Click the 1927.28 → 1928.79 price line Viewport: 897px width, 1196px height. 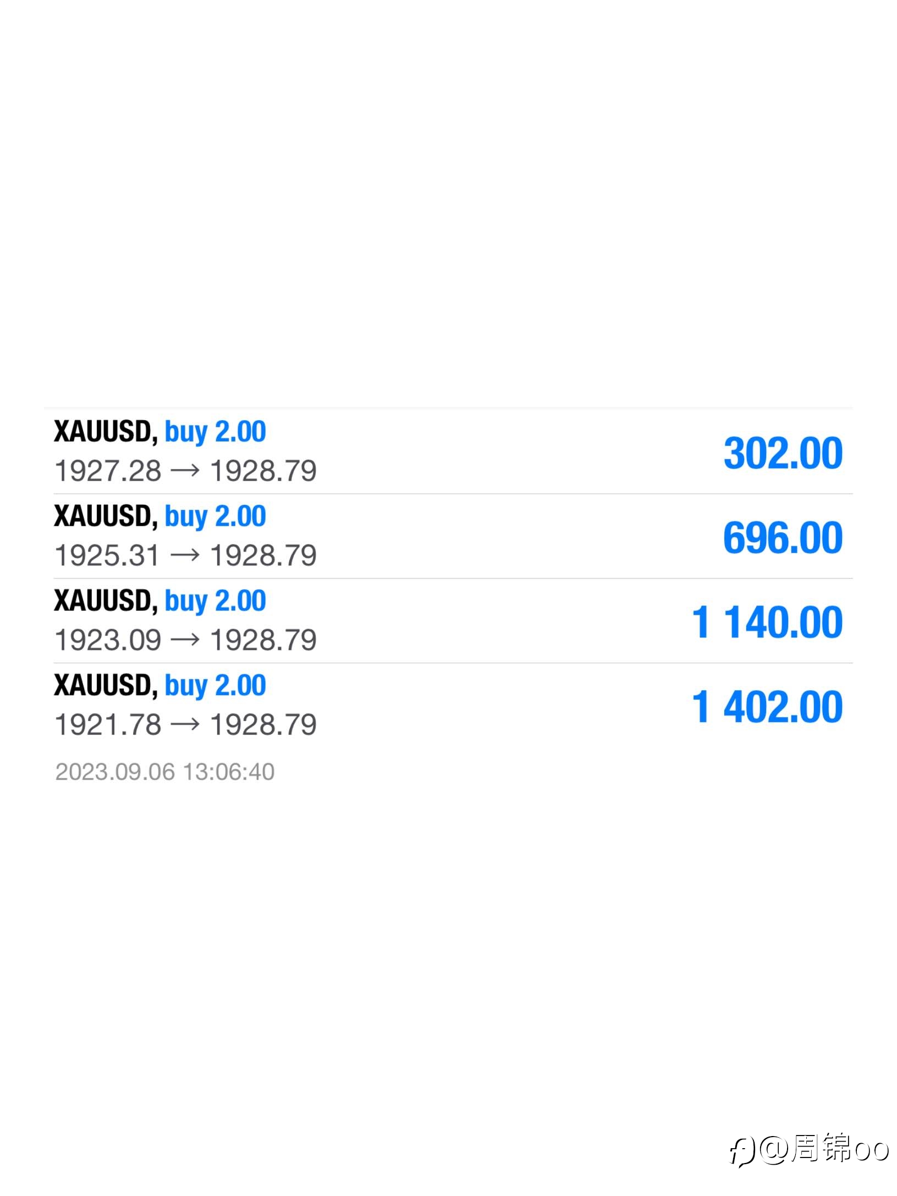tap(186, 471)
